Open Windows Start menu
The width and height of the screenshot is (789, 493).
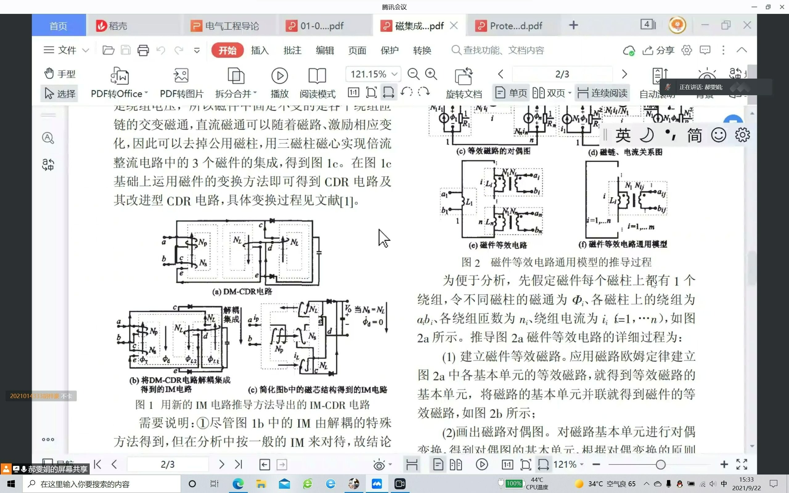point(11,483)
